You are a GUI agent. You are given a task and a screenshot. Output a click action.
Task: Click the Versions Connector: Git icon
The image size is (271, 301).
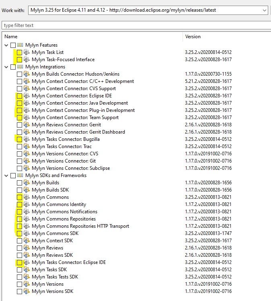tap(27, 161)
